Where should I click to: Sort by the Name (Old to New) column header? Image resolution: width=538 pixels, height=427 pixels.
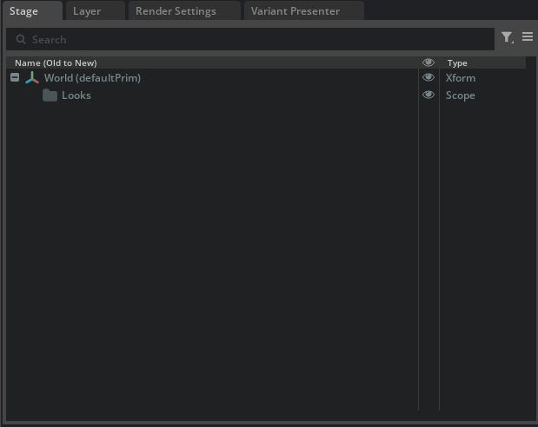[56, 62]
